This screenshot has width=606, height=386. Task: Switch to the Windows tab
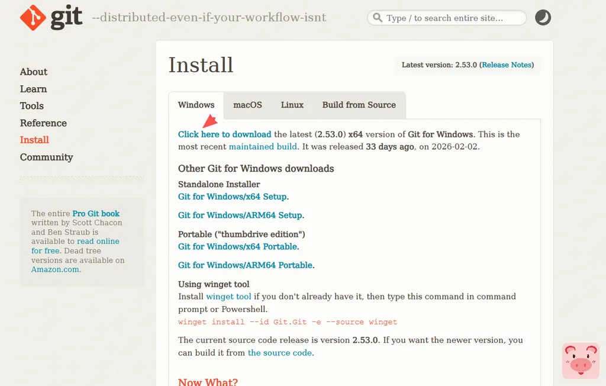196,105
